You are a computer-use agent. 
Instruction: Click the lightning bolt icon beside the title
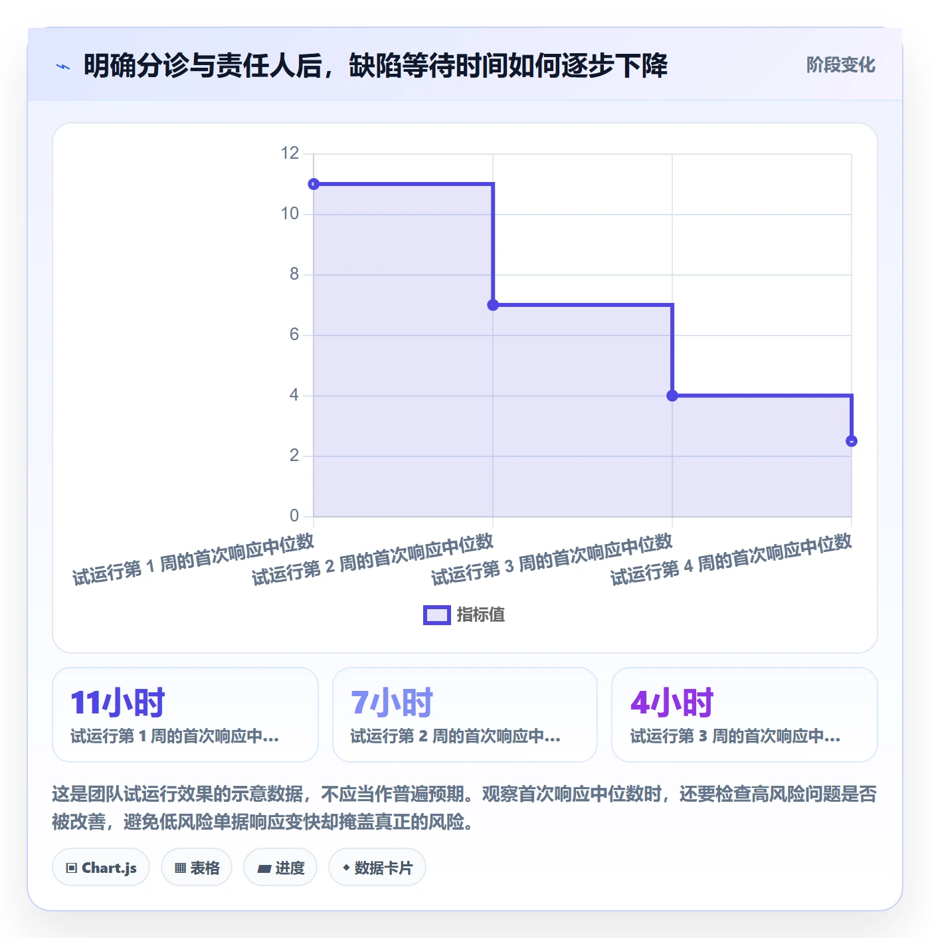click(x=63, y=66)
